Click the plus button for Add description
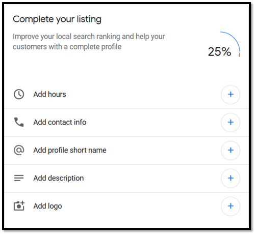255x234 pixels. [x=231, y=178]
